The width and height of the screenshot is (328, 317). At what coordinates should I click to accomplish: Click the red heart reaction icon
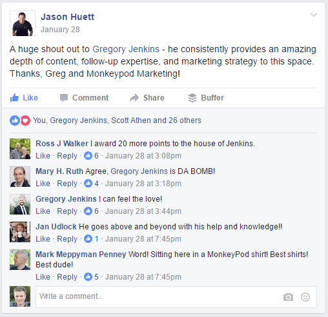(25, 120)
